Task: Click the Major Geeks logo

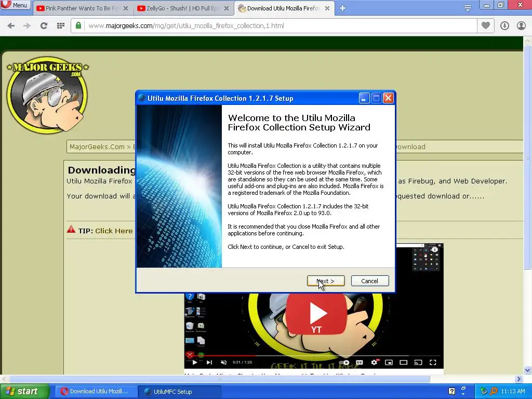Action: click(47, 95)
